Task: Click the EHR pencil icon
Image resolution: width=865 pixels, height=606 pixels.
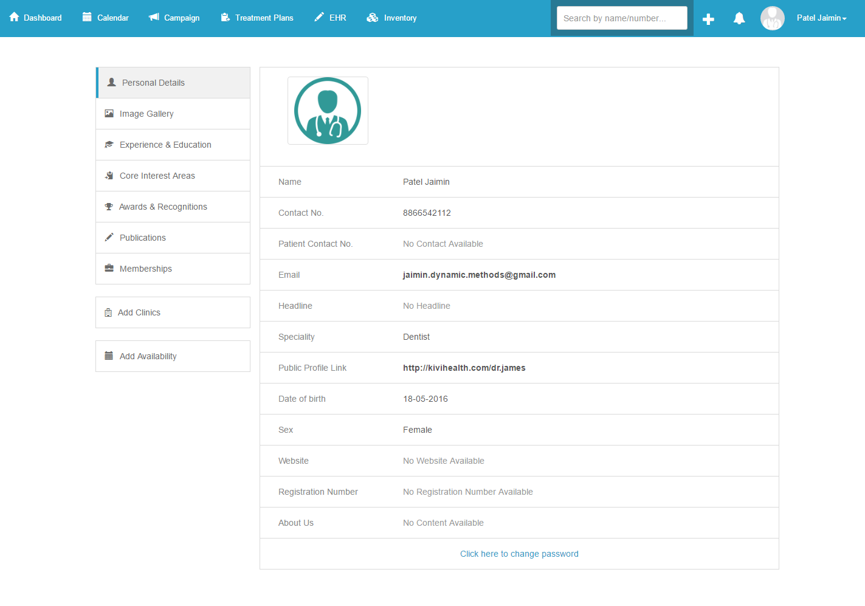Action: (x=319, y=17)
